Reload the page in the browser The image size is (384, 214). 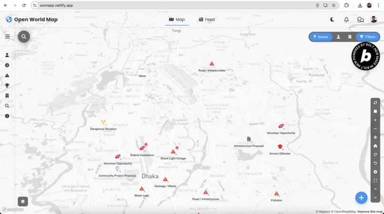[x=24, y=5]
